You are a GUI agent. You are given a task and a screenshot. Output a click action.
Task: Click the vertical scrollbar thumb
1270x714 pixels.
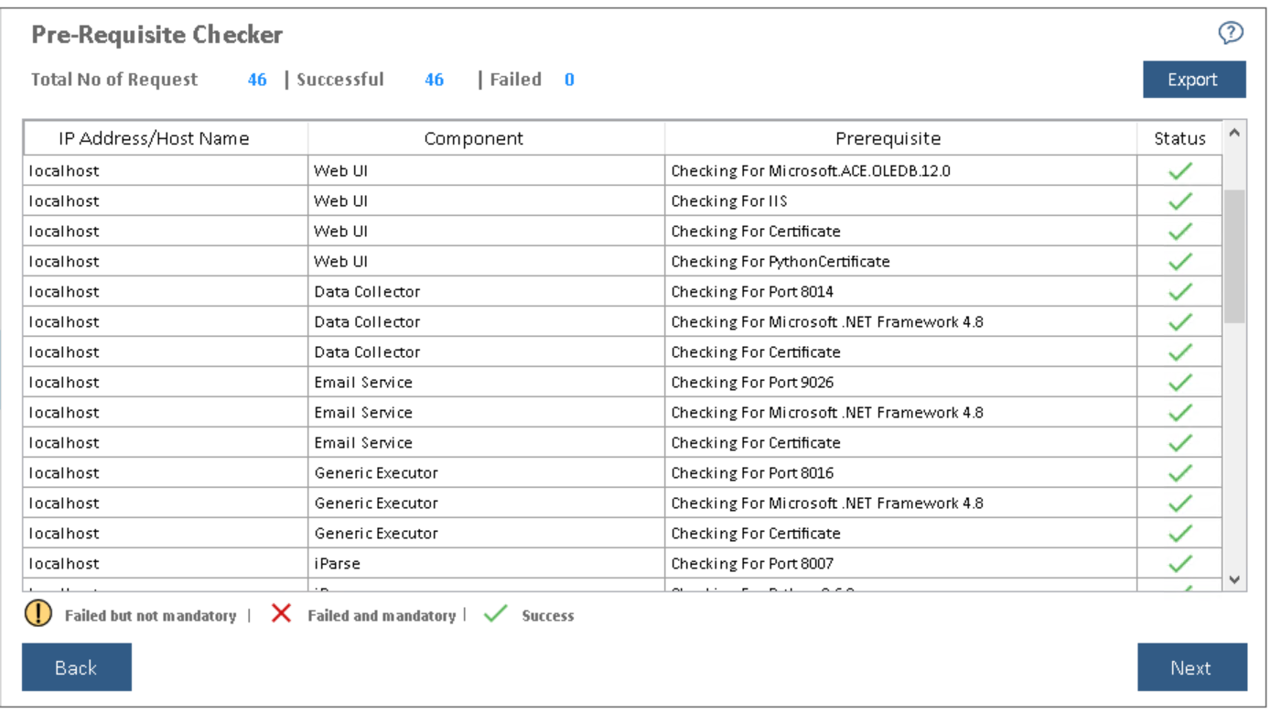coord(1234,256)
